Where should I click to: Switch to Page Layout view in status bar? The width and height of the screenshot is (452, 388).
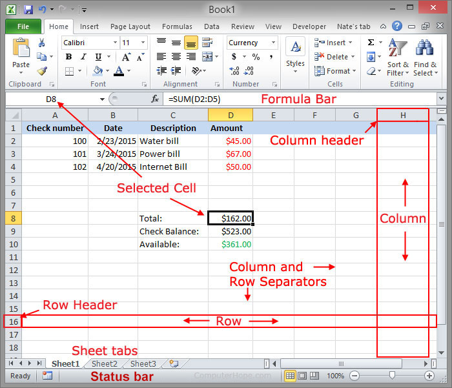pos(303,375)
